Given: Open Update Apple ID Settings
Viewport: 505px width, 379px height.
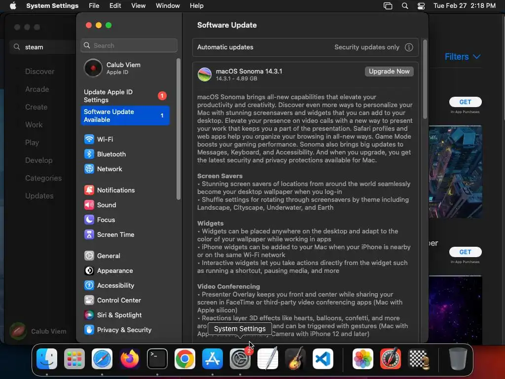Looking at the screenshot, I should point(125,96).
